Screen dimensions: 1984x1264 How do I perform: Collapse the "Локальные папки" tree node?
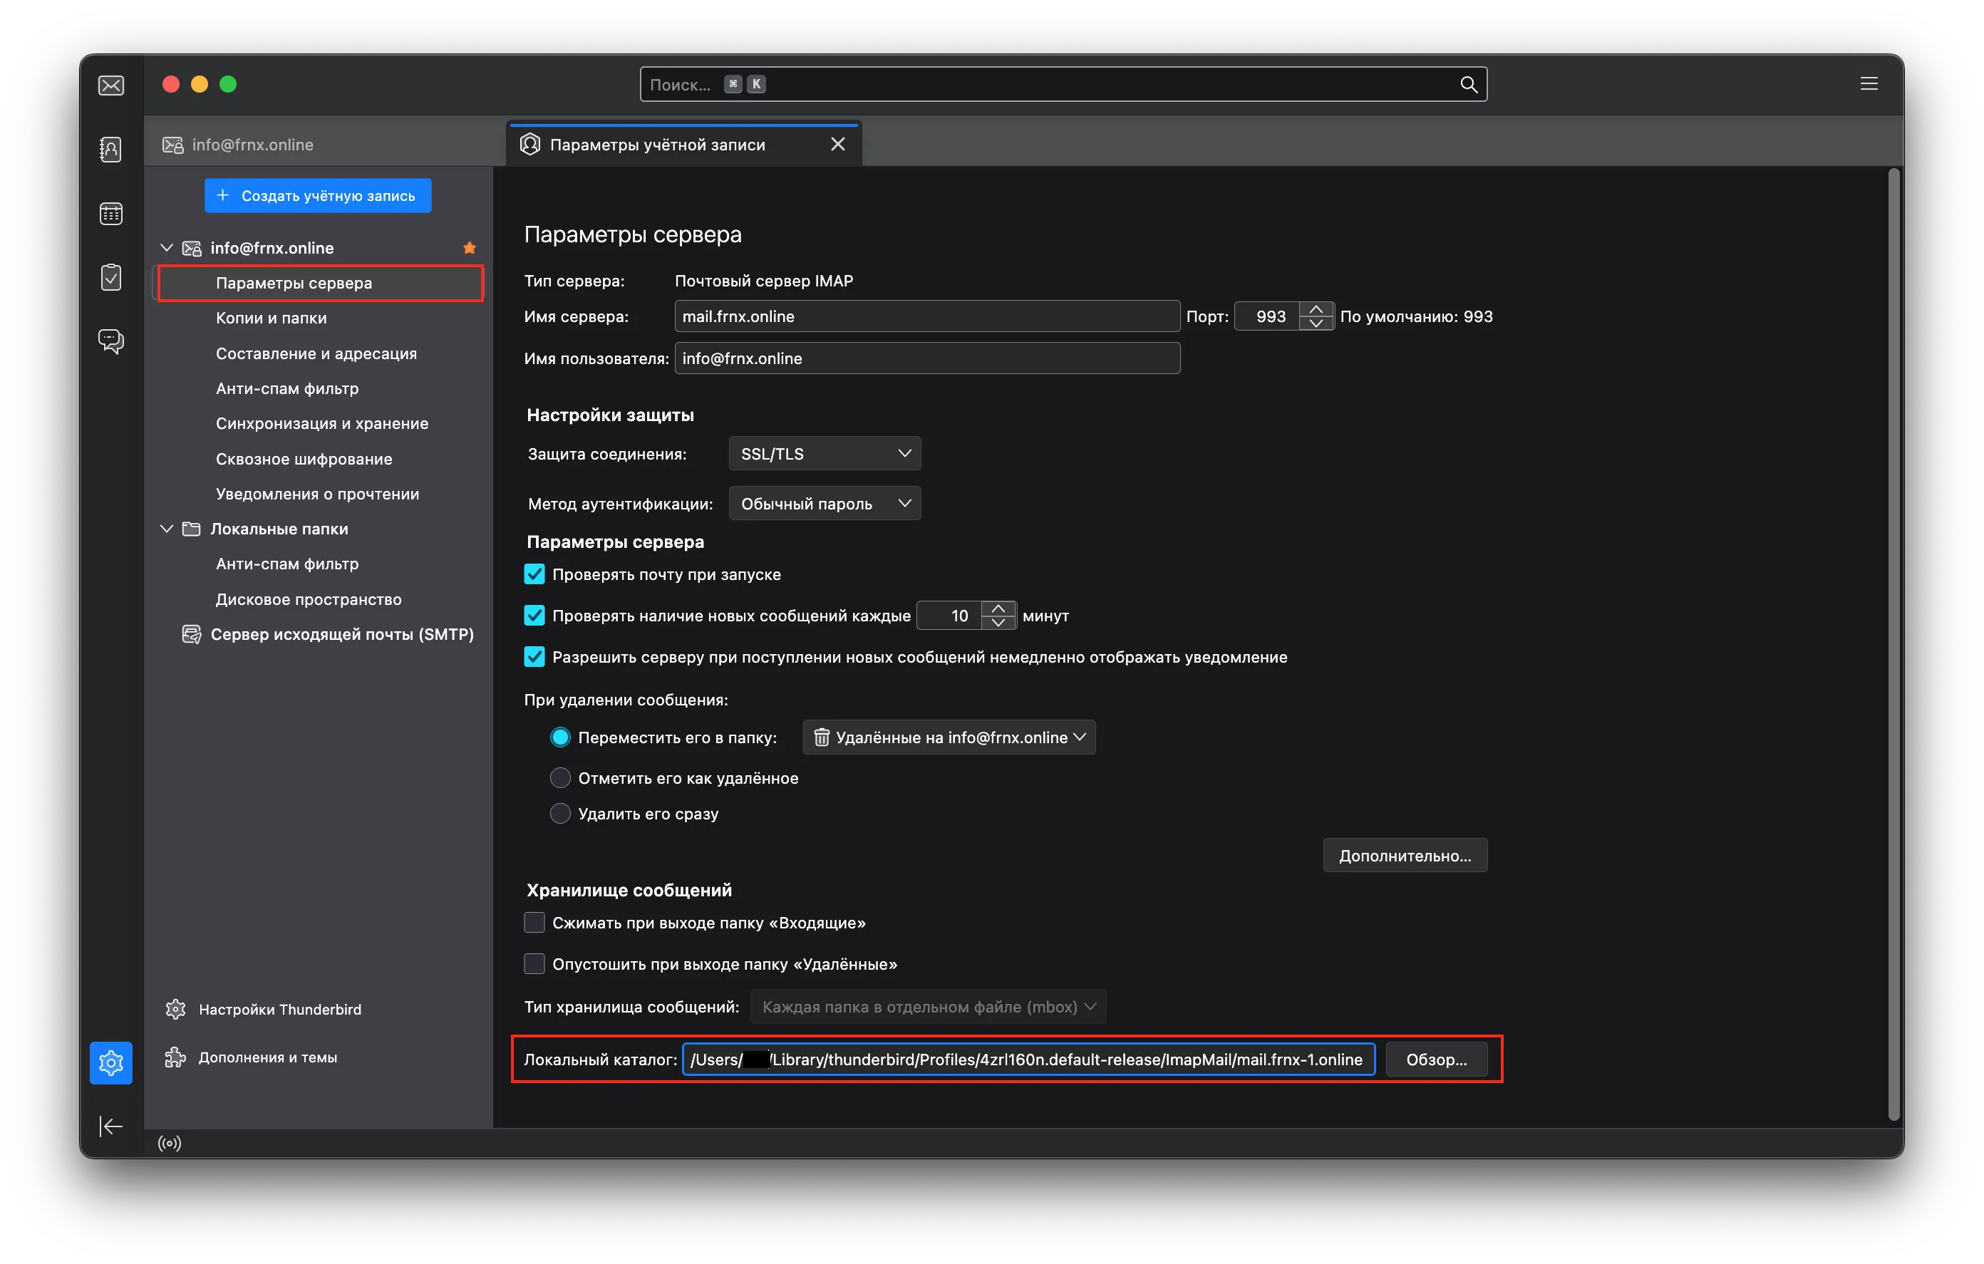[x=167, y=529]
